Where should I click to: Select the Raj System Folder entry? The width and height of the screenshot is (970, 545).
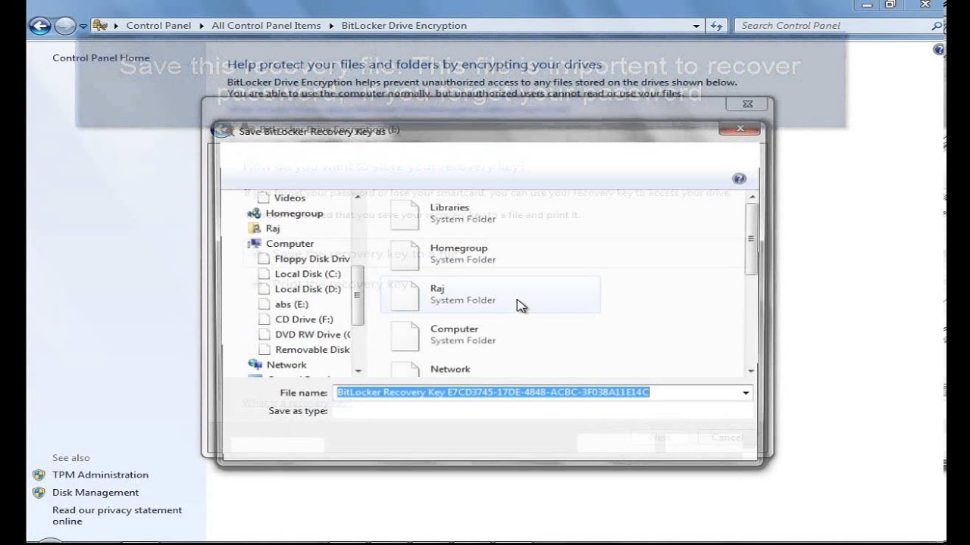tap(490, 294)
